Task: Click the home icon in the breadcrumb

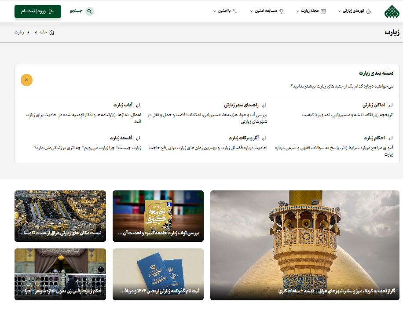Action: click(51, 33)
